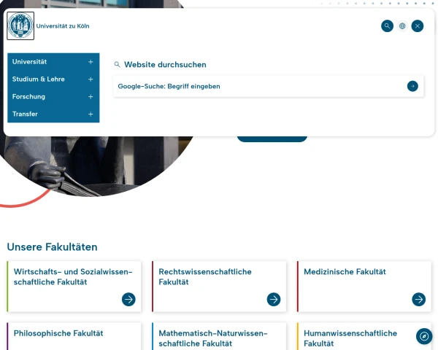Expand the Transfer plus sign

91,114
